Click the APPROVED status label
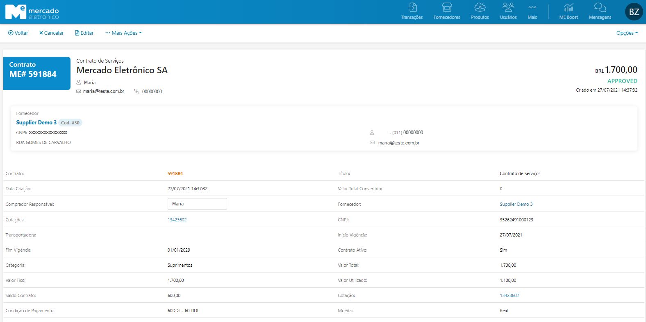Viewport: 646px width, 322px height. pos(622,81)
